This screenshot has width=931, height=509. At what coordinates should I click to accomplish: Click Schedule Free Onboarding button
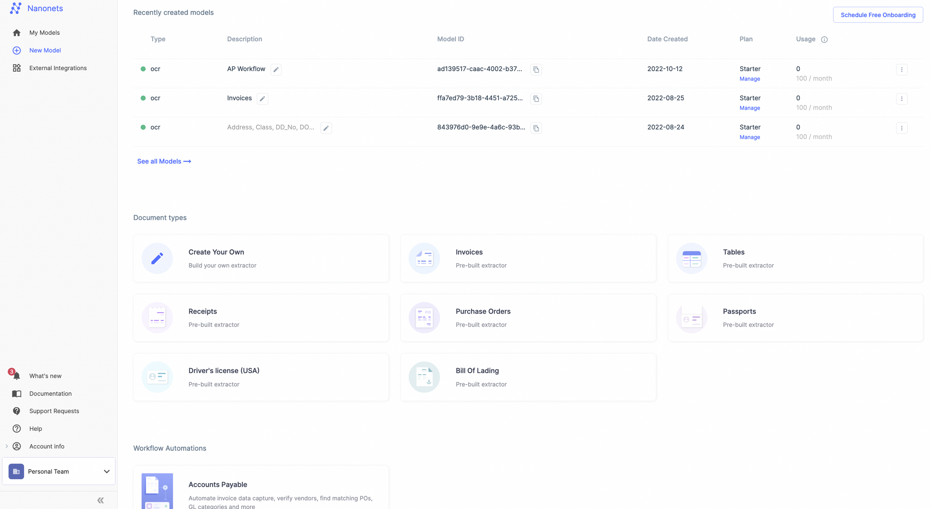pyautogui.click(x=877, y=15)
